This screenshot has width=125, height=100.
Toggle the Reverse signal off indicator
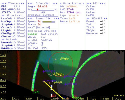point(102,33)
